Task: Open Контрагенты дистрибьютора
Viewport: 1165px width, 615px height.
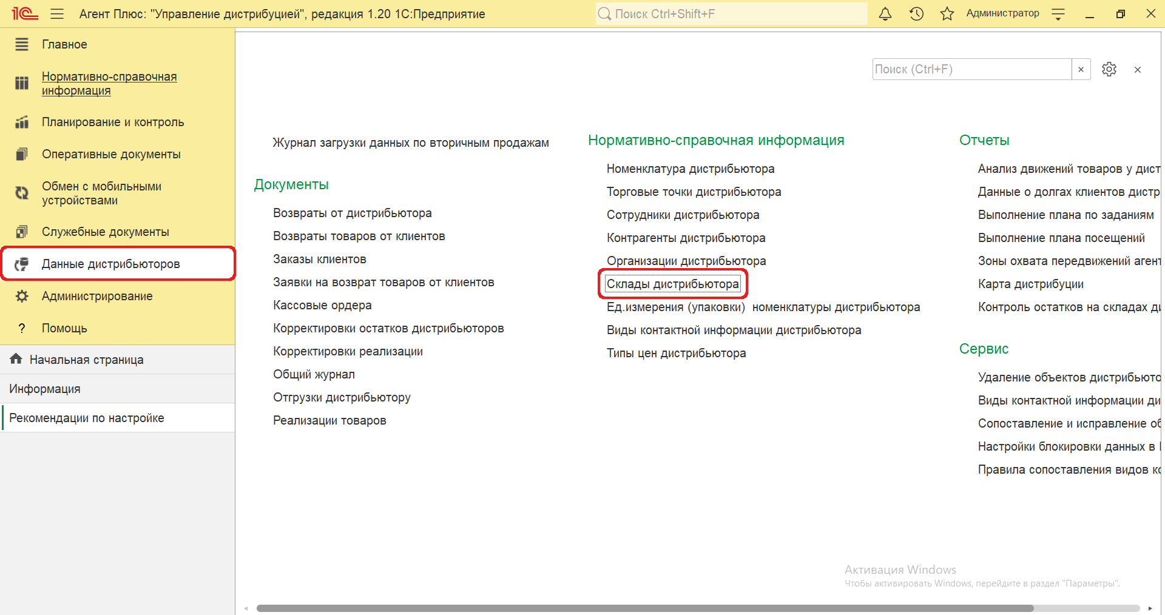Action: coord(686,238)
